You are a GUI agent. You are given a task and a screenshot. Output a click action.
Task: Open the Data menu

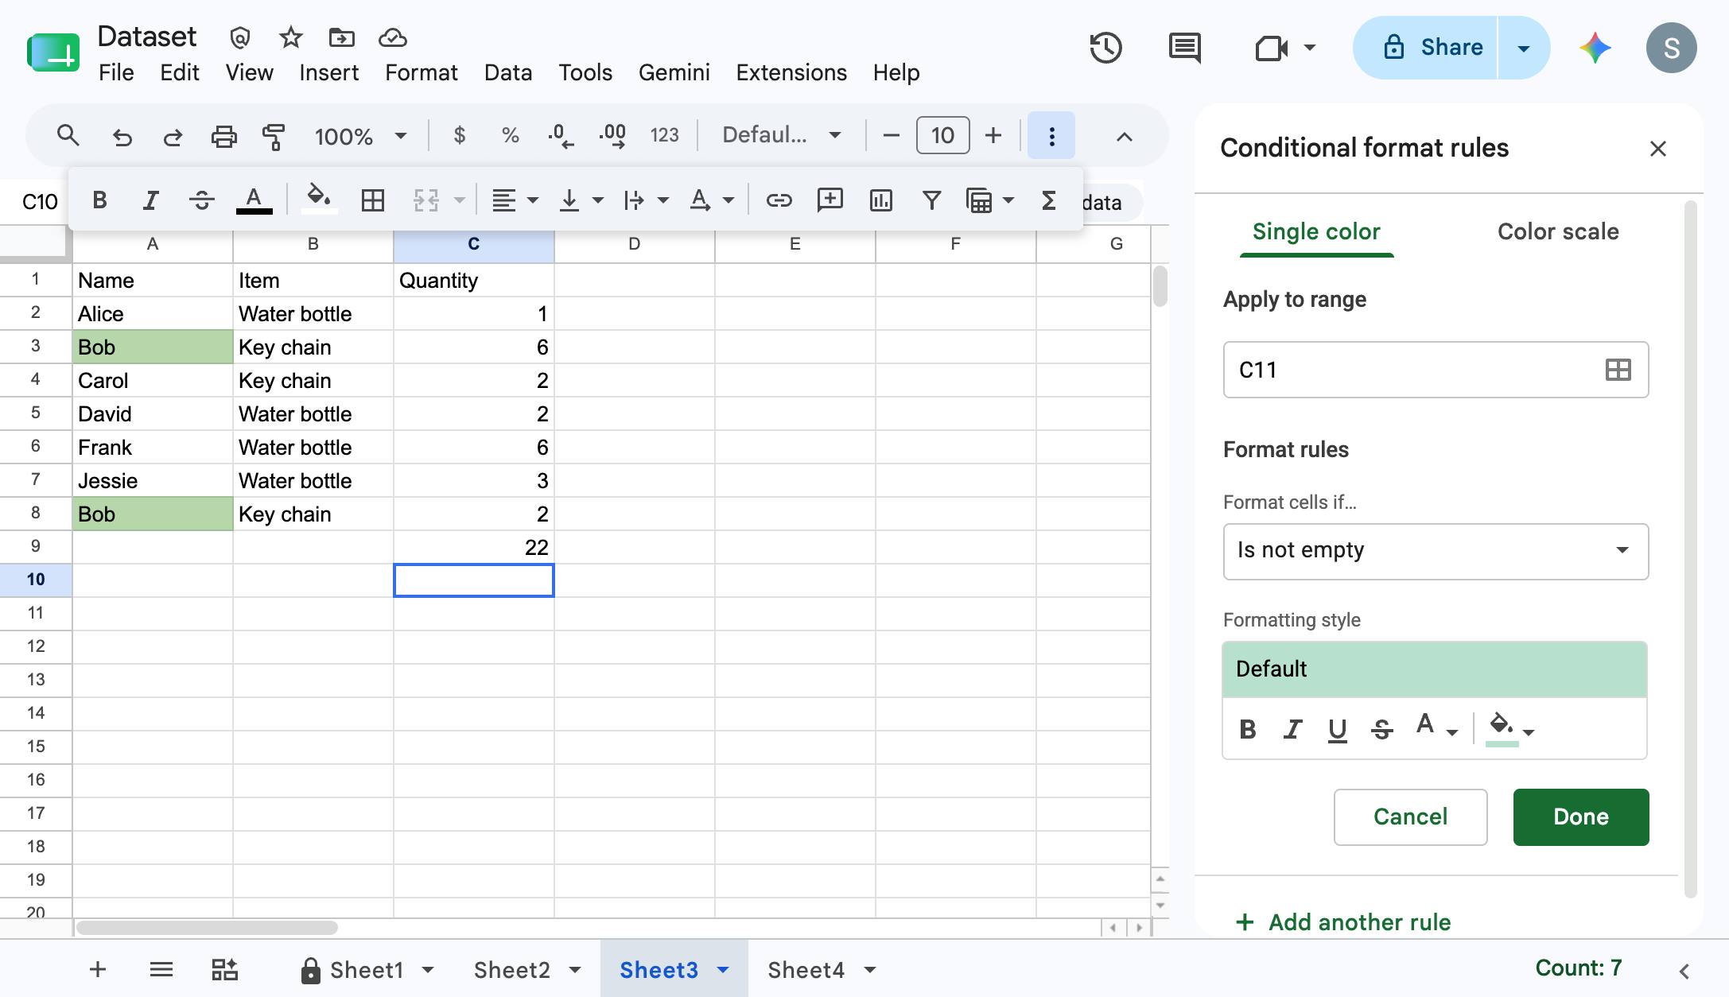[508, 72]
